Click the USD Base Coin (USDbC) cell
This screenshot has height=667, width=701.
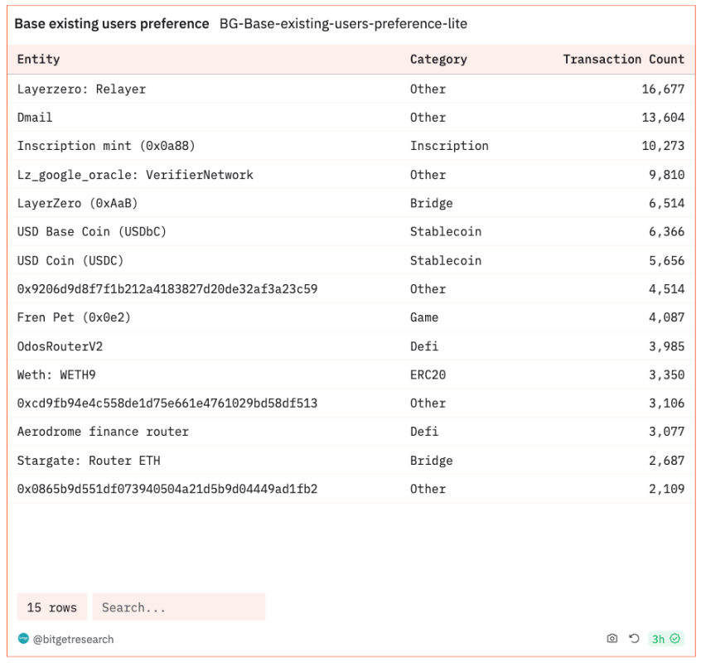tap(91, 232)
